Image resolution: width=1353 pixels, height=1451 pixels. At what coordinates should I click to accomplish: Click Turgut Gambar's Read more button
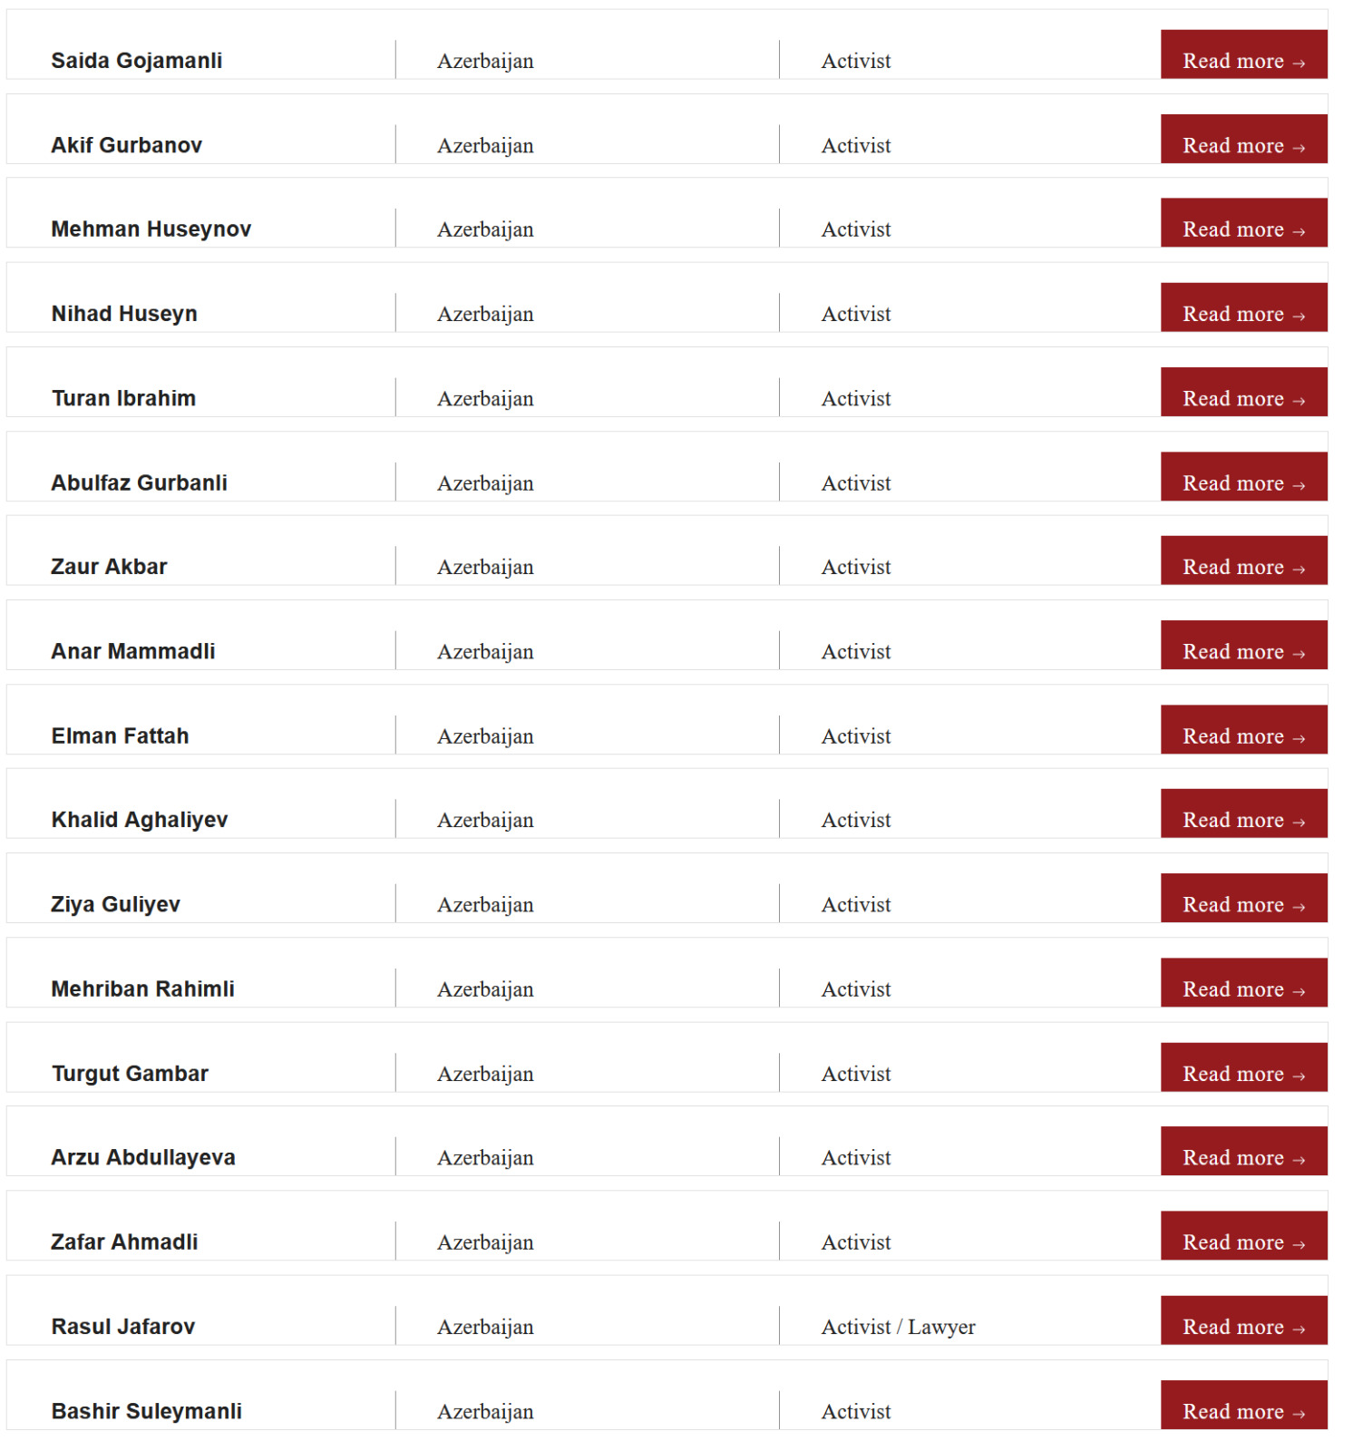click(1242, 1068)
